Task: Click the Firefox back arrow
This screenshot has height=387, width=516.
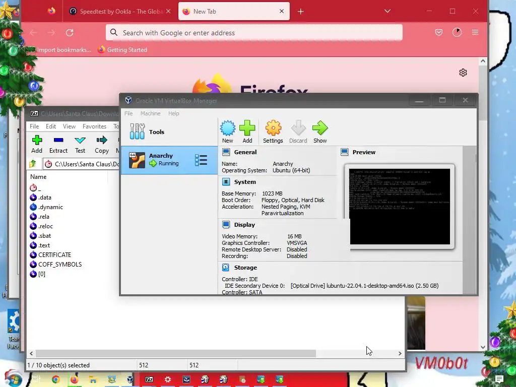Action: [x=33, y=33]
